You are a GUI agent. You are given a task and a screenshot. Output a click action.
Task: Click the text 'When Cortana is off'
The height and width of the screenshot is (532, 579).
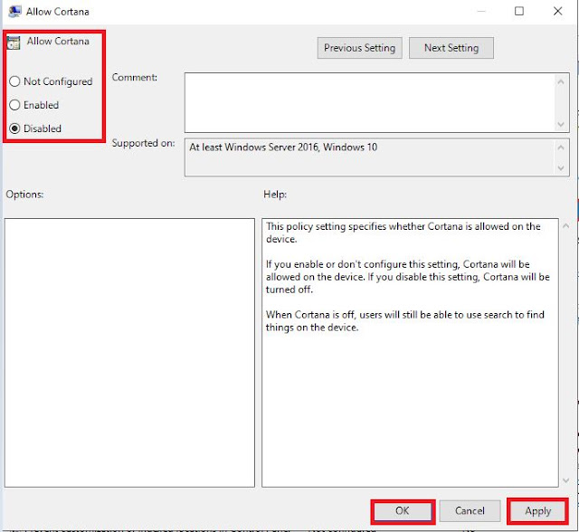coord(310,315)
